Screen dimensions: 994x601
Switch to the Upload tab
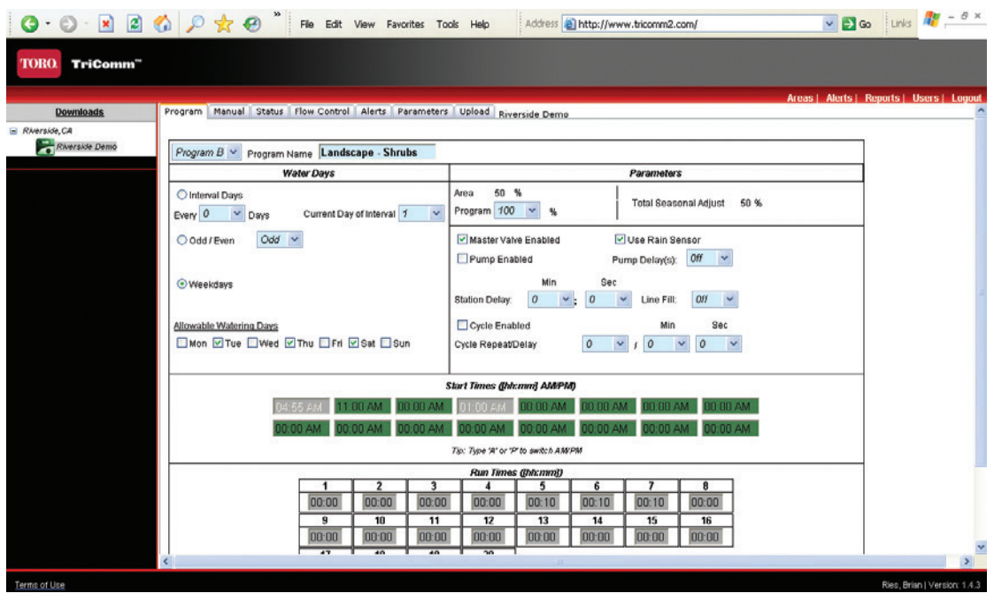coord(474,112)
